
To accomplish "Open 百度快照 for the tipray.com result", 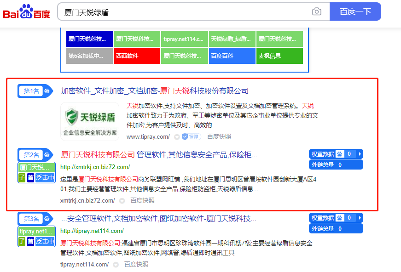I will click(x=219, y=137).
